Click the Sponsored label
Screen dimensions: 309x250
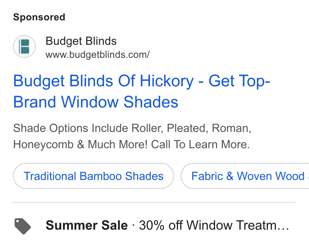pos(39,17)
